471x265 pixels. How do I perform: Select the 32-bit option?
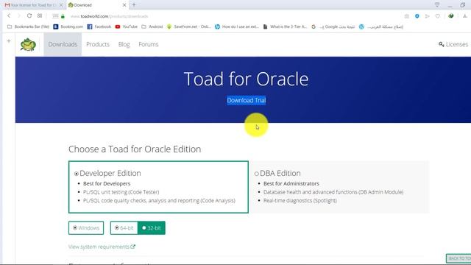152,228
